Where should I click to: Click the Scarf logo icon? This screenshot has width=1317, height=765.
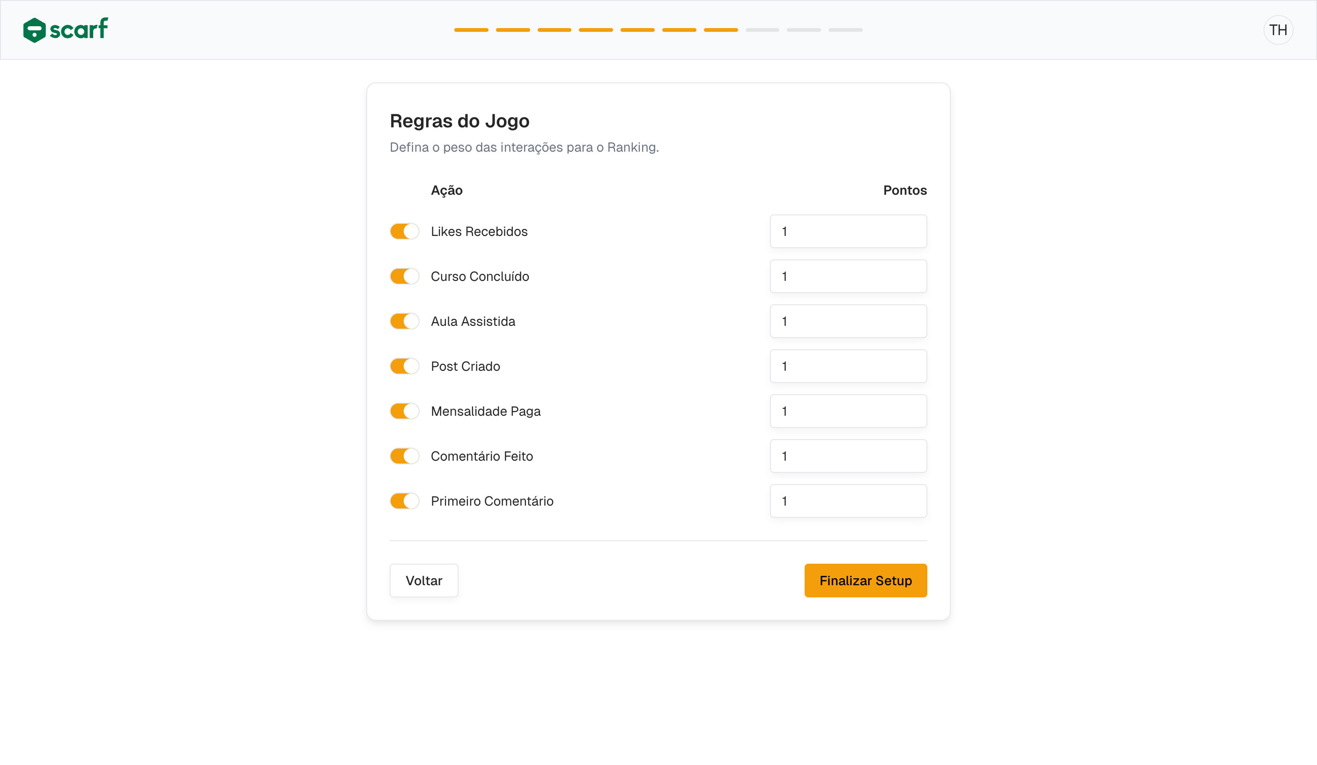point(35,30)
